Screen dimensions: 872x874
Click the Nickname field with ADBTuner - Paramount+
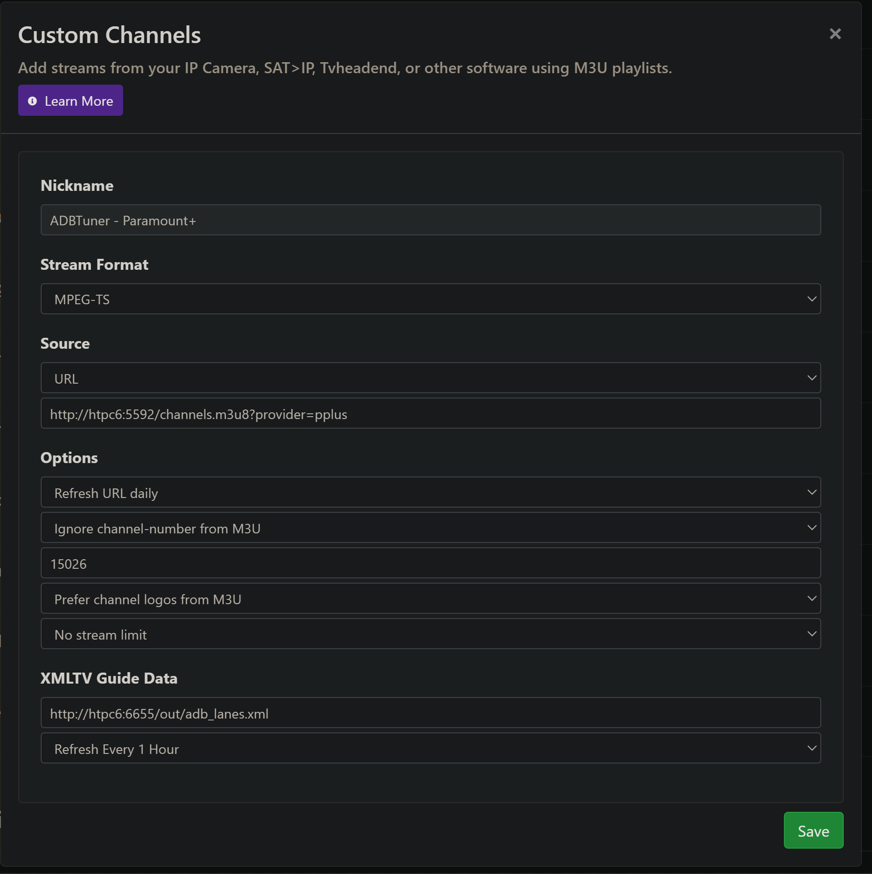click(x=430, y=220)
